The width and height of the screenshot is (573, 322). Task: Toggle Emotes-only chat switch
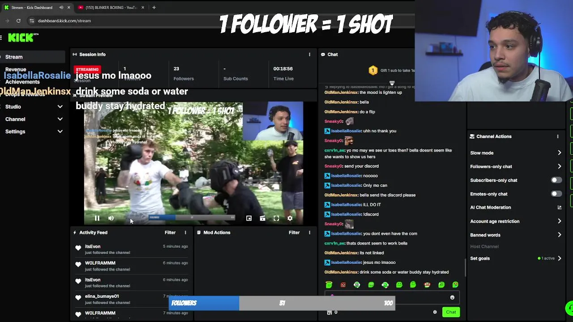[x=556, y=194]
